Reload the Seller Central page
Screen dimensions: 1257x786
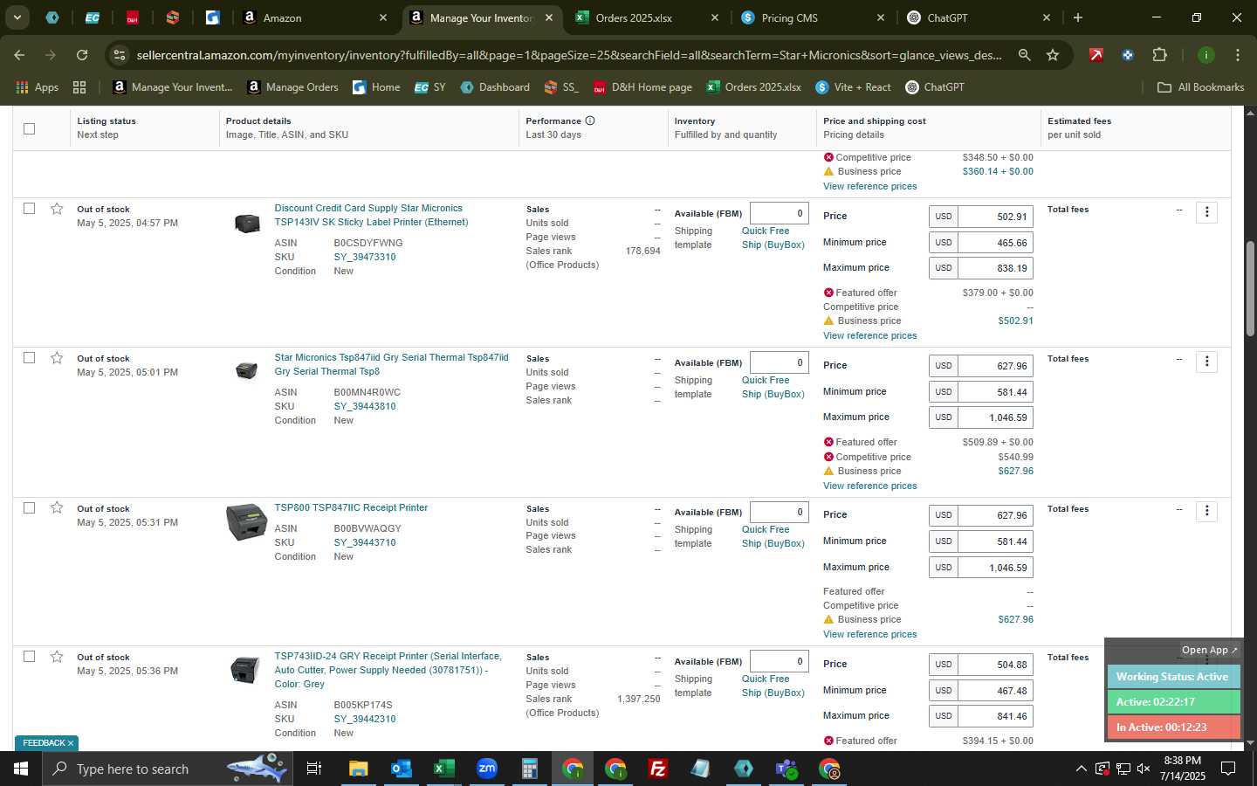[82, 55]
